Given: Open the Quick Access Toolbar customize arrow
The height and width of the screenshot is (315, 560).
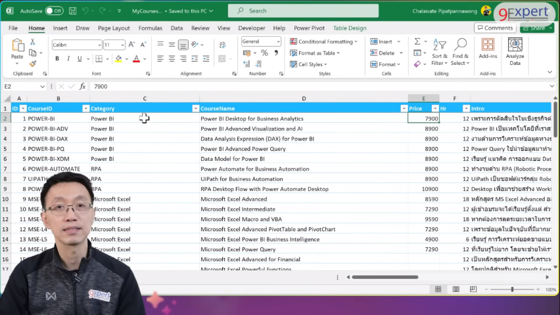Looking at the screenshot, I should pos(119,11).
